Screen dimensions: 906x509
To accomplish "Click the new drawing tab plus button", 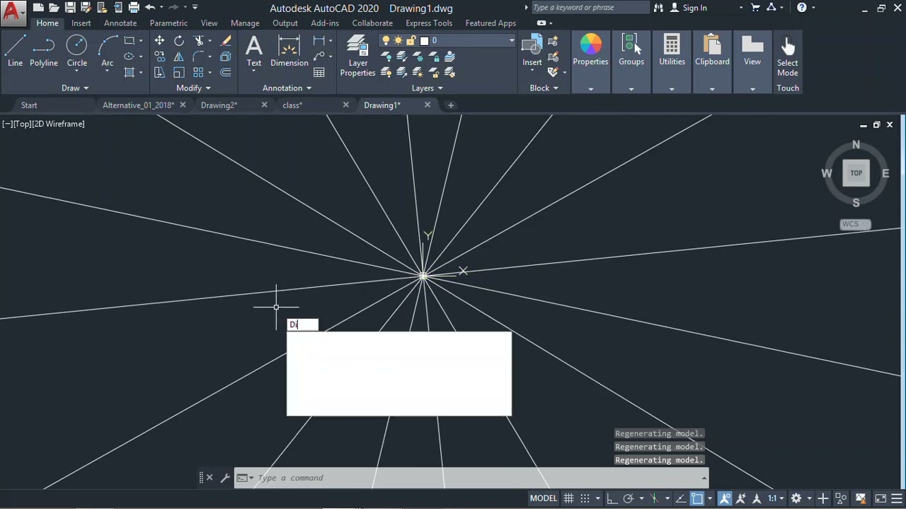I will [x=450, y=105].
